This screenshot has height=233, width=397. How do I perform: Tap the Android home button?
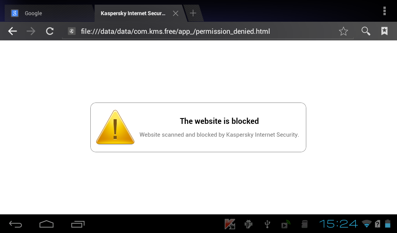47,224
